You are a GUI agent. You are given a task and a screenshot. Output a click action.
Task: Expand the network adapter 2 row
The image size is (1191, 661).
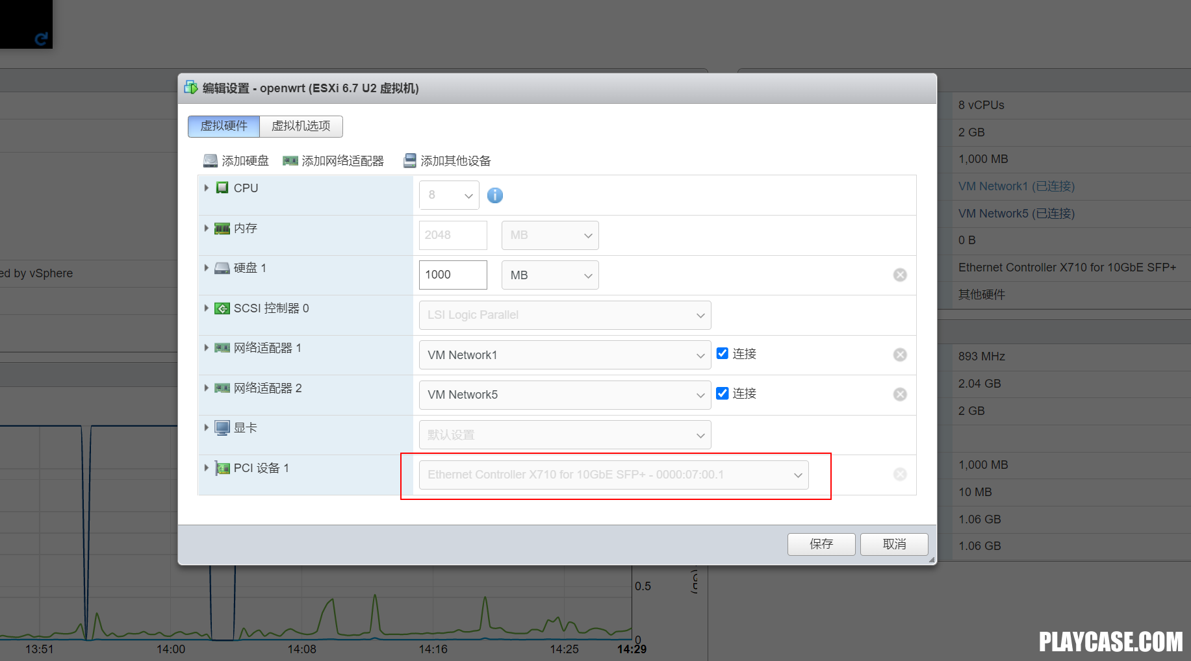pos(207,388)
